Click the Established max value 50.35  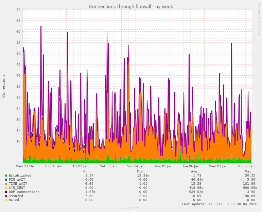[250, 176]
